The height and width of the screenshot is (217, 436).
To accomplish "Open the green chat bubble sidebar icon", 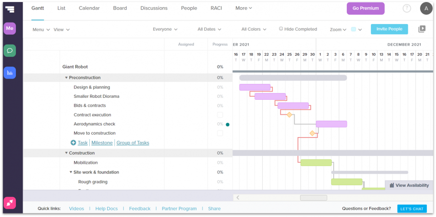I will pyautogui.click(x=10, y=51).
